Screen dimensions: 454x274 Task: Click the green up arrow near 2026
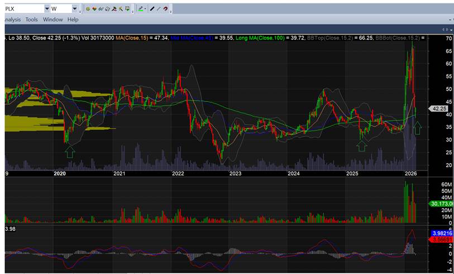417,128
